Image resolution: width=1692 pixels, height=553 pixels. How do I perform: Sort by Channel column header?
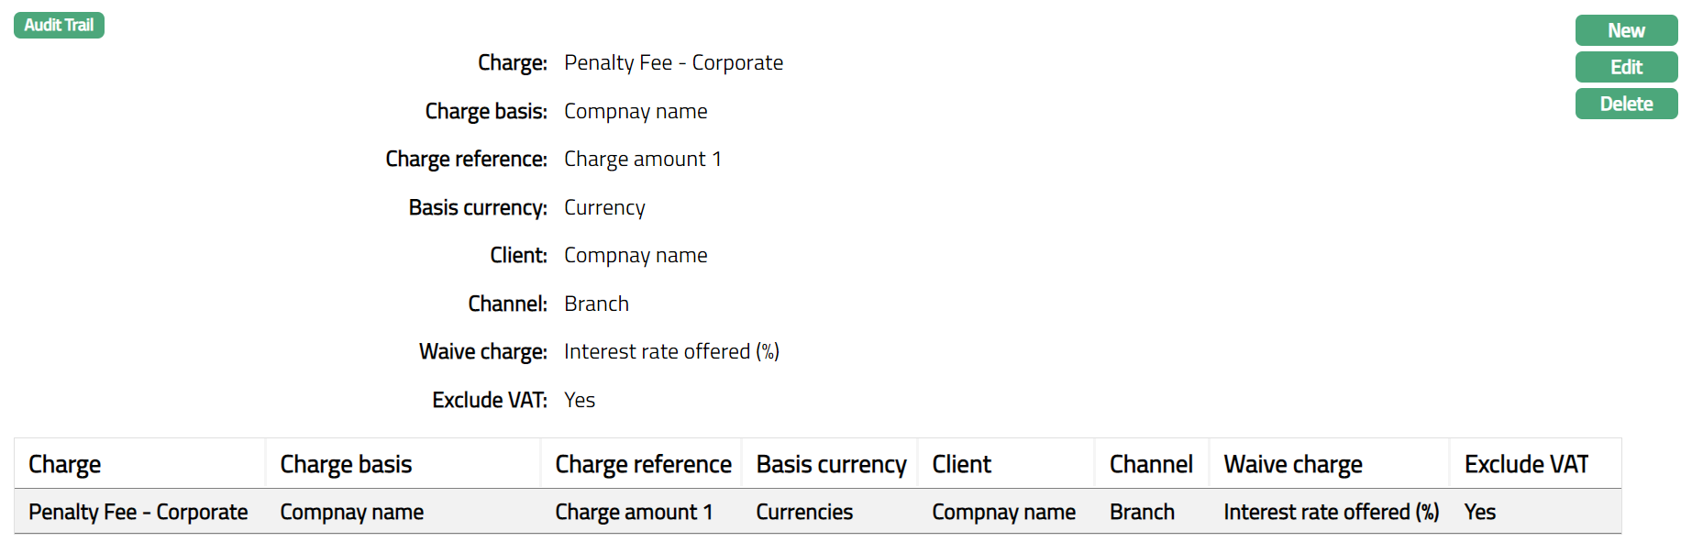1151,464
